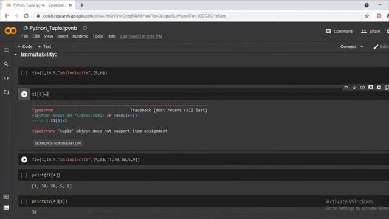
Task: Bookmark this page with the star icon
Action: pyautogui.click(x=367, y=16)
